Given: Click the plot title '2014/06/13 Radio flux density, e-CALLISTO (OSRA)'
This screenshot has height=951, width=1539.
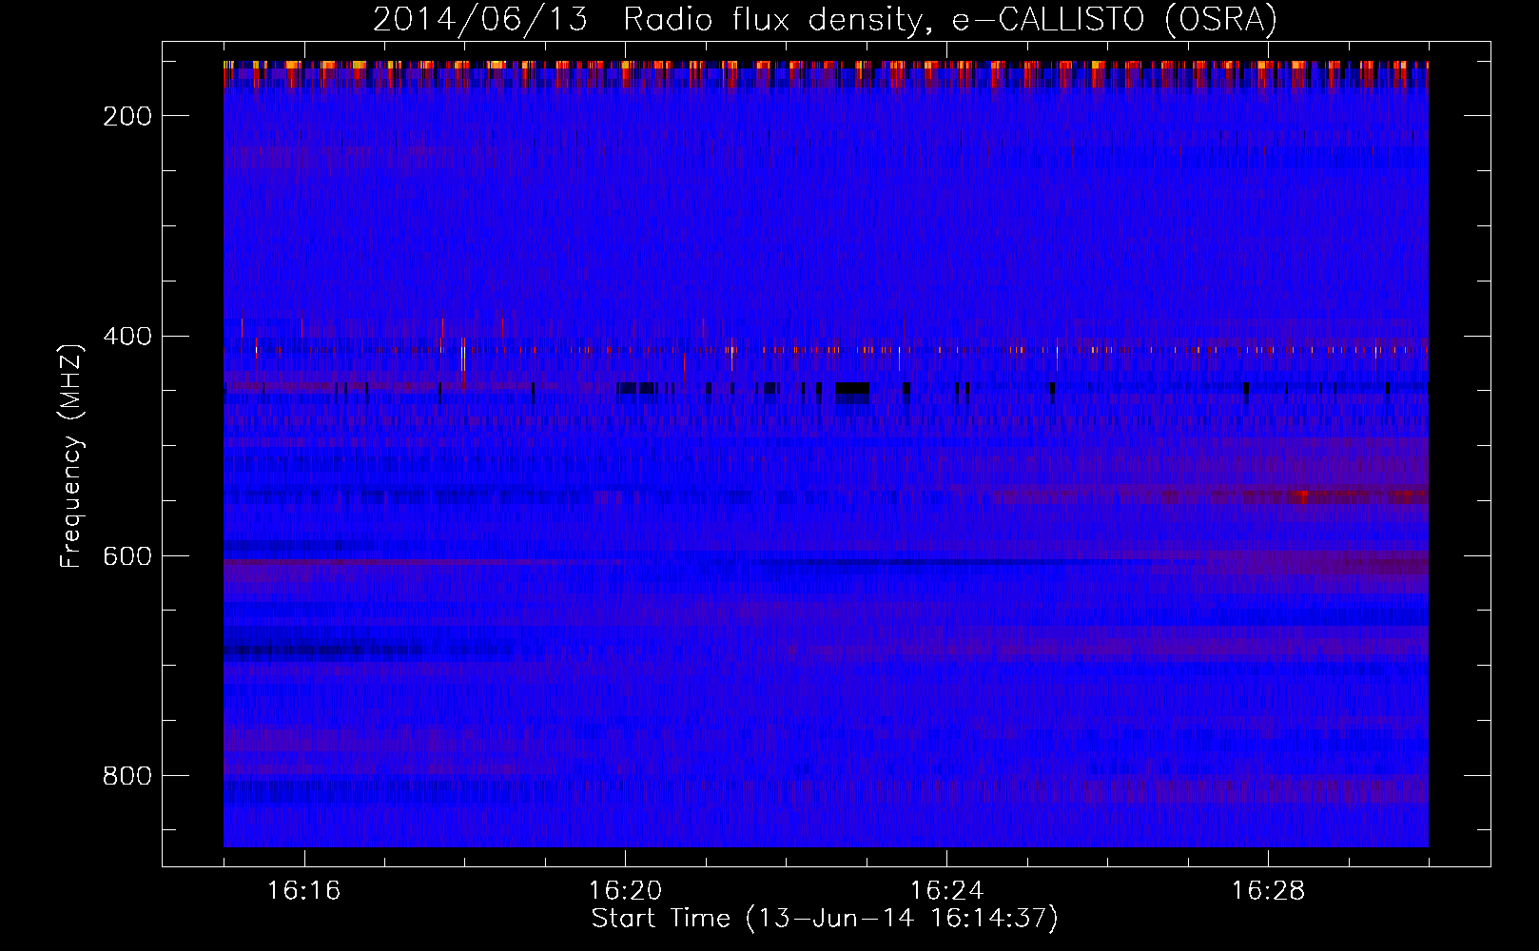Looking at the screenshot, I should point(825,20).
